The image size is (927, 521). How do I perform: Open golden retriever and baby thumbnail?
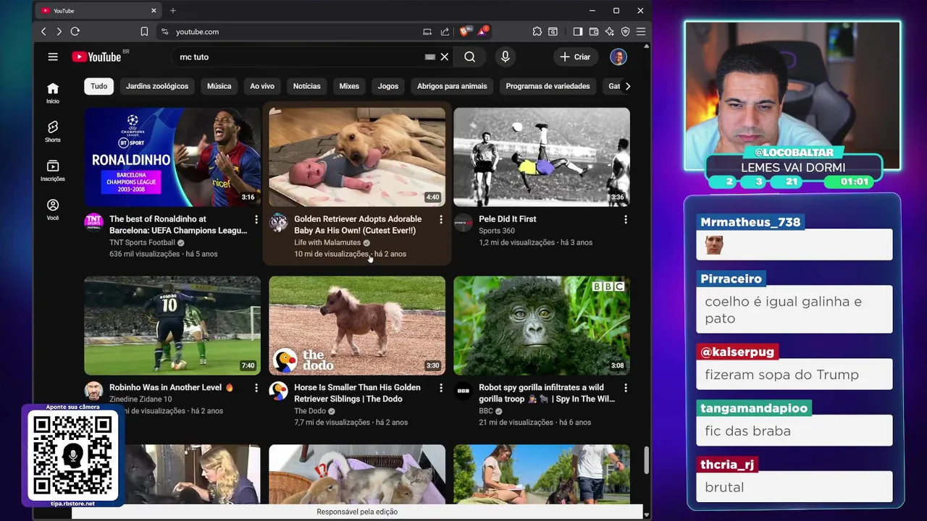357,157
